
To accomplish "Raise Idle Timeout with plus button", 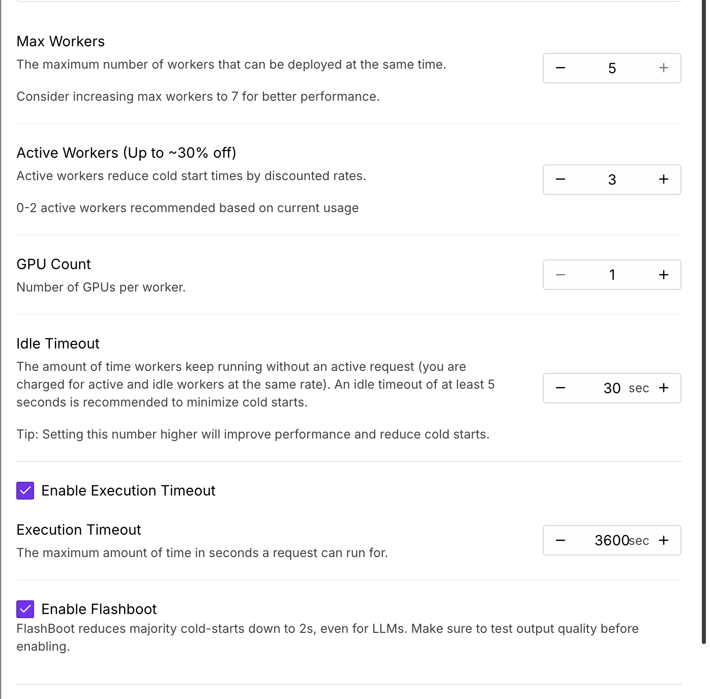I will point(664,388).
